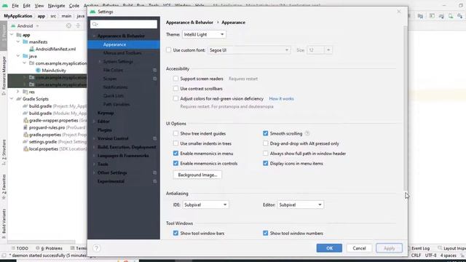
Task: Click the OK button
Action: tap(329, 248)
